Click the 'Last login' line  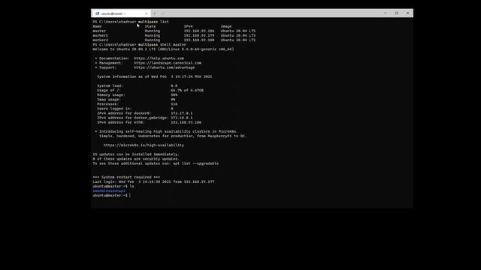pos(153,181)
